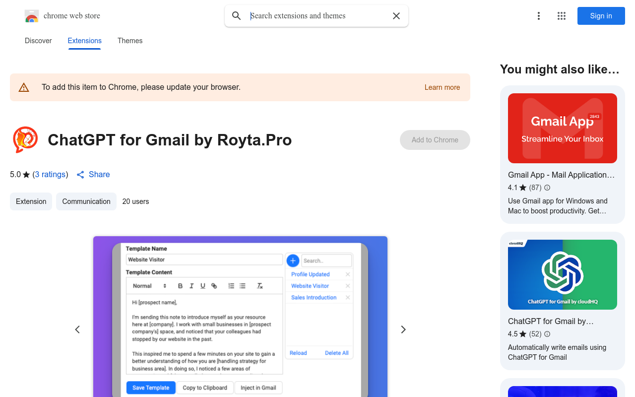The width and height of the screenshot is (635, 397).
Task: Click info icon beside Gmail App rating
Action: coord(547,188)
